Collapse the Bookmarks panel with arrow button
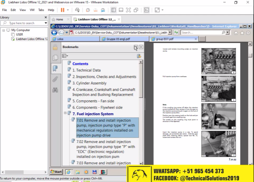The image size is (254, 182). click(141, 47)
